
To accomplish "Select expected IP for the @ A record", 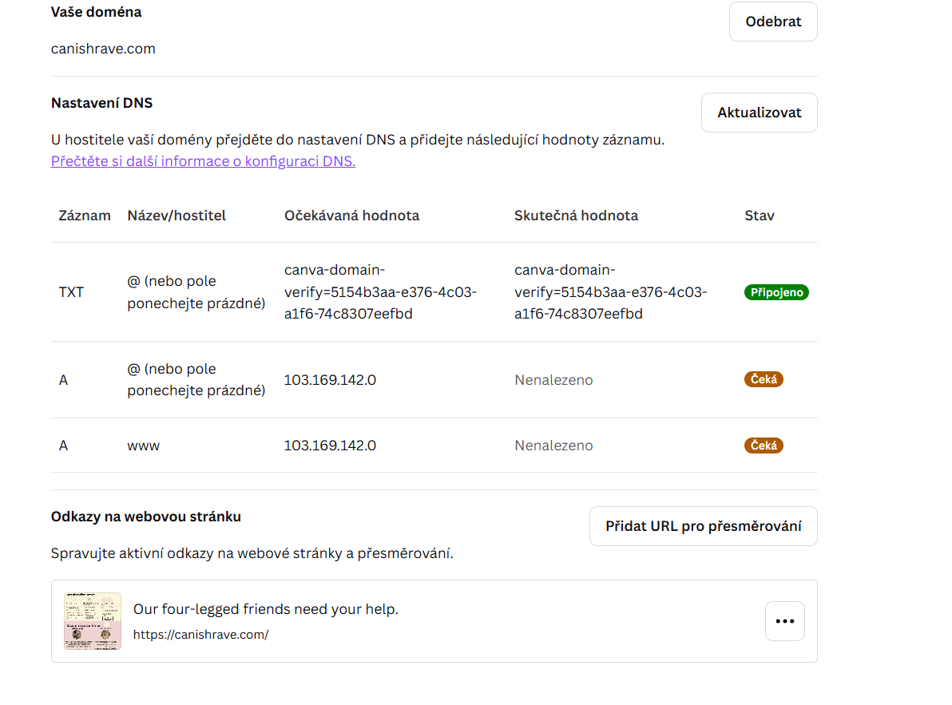I will click(330, 380).
